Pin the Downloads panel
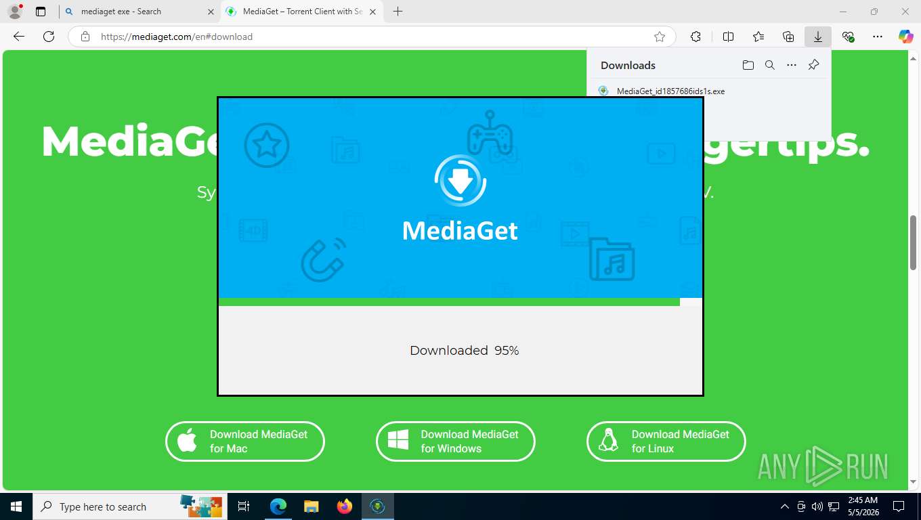The image size is (921, 520). coord(814,65)
